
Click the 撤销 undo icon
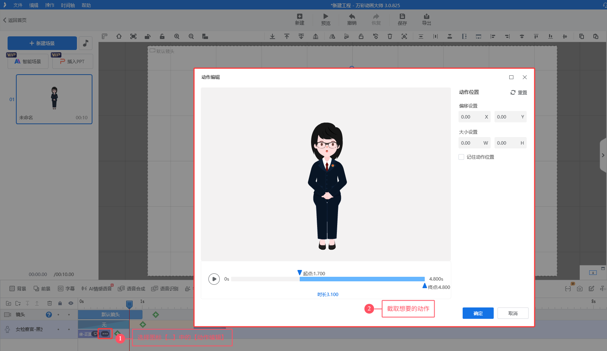pyautogui.click(x=352, y=16)
